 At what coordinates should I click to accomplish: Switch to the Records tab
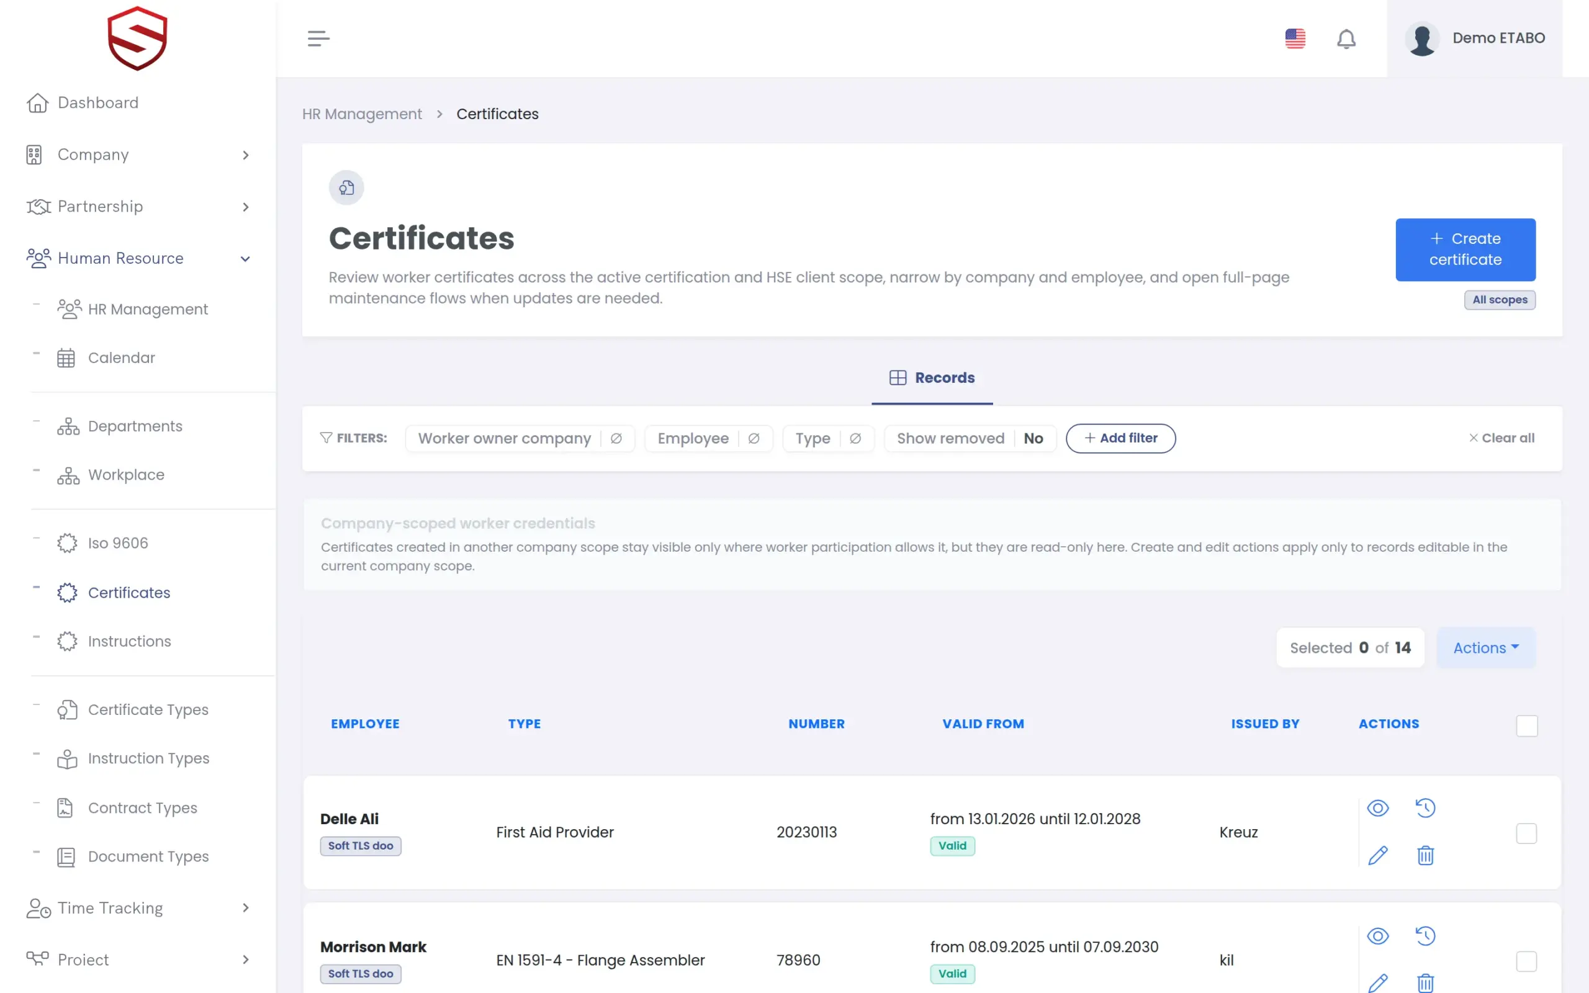tap(932, 377)
